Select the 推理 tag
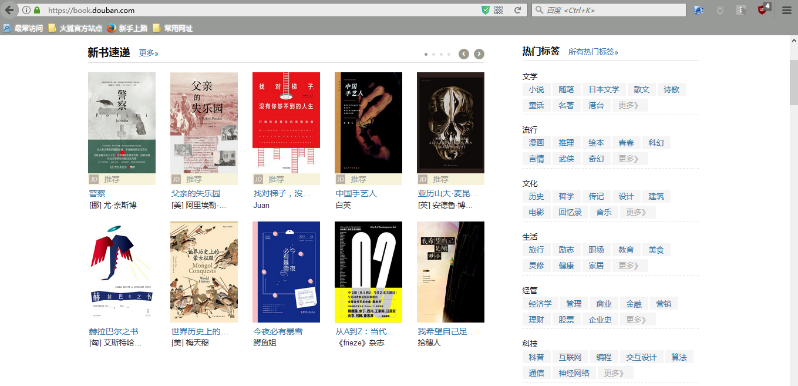Screen dimensions: 798x386 click(567, 143)
